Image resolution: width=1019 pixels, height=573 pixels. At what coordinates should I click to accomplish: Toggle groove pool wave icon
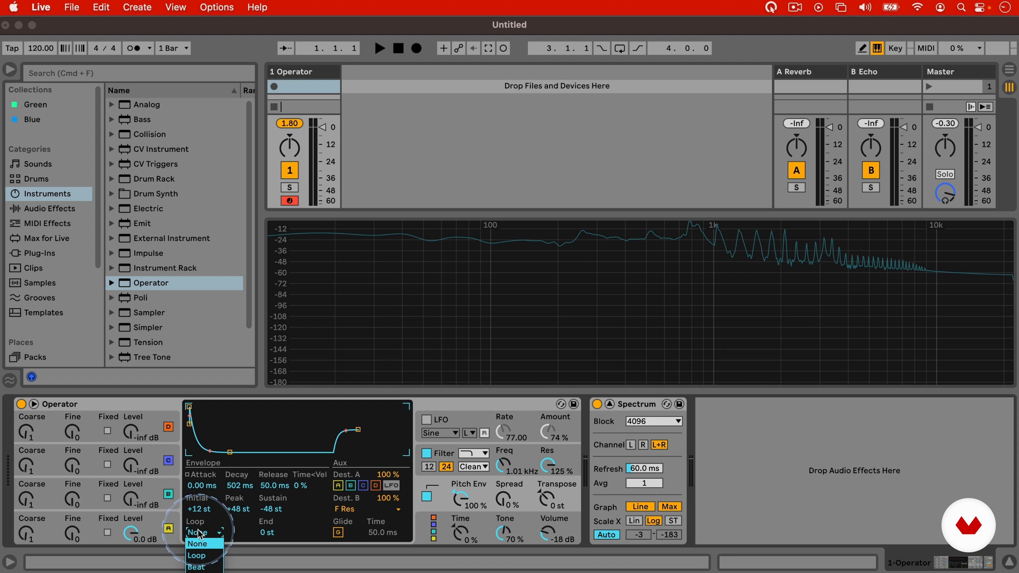(x=10, y=380)
